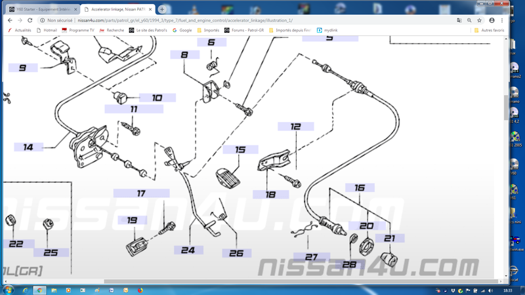Click the vertical page scrollbar thumb
The width and height of the screenshot is (525, 295).
[x=505, y=108]
